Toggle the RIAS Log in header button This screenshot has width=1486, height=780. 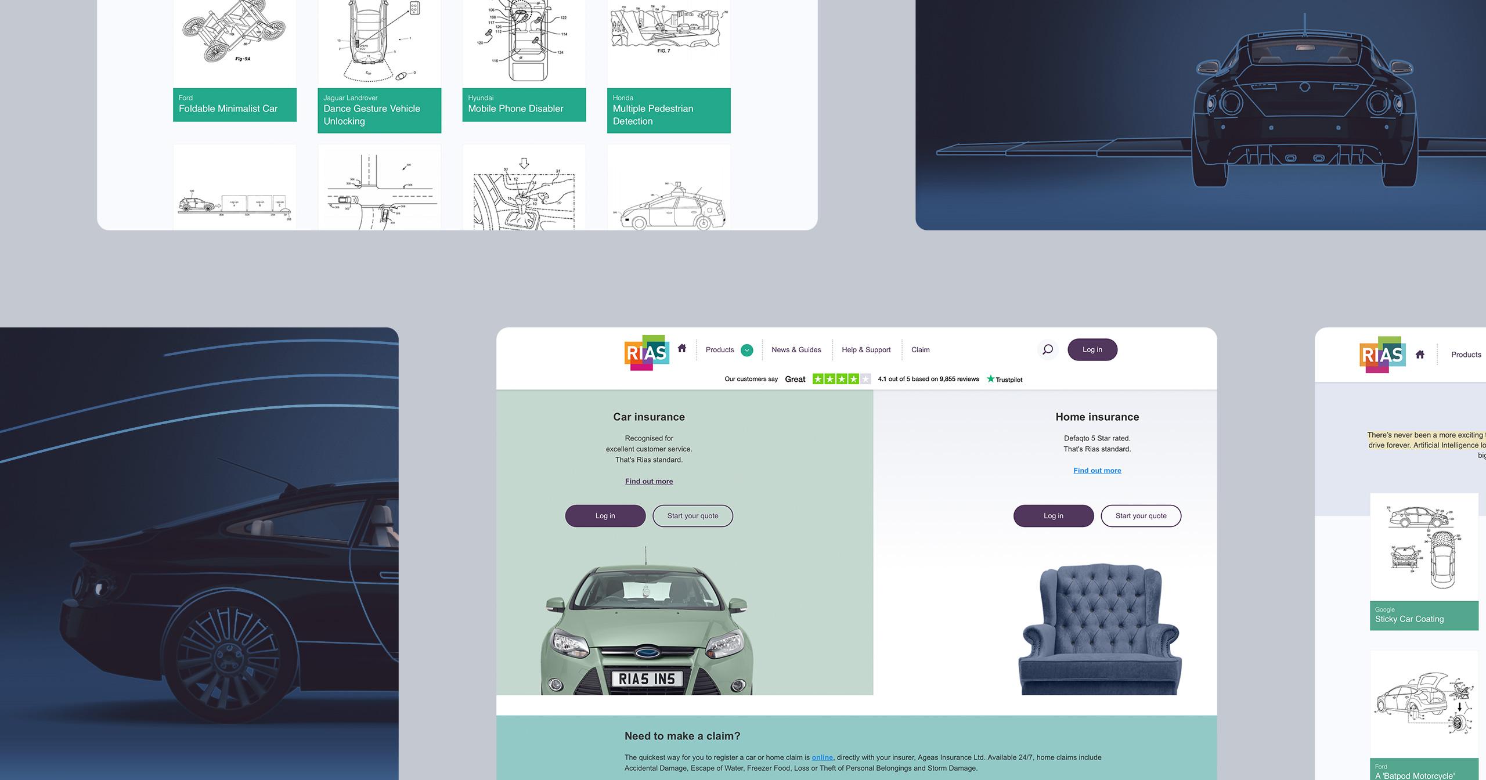tap(1091, 349)
